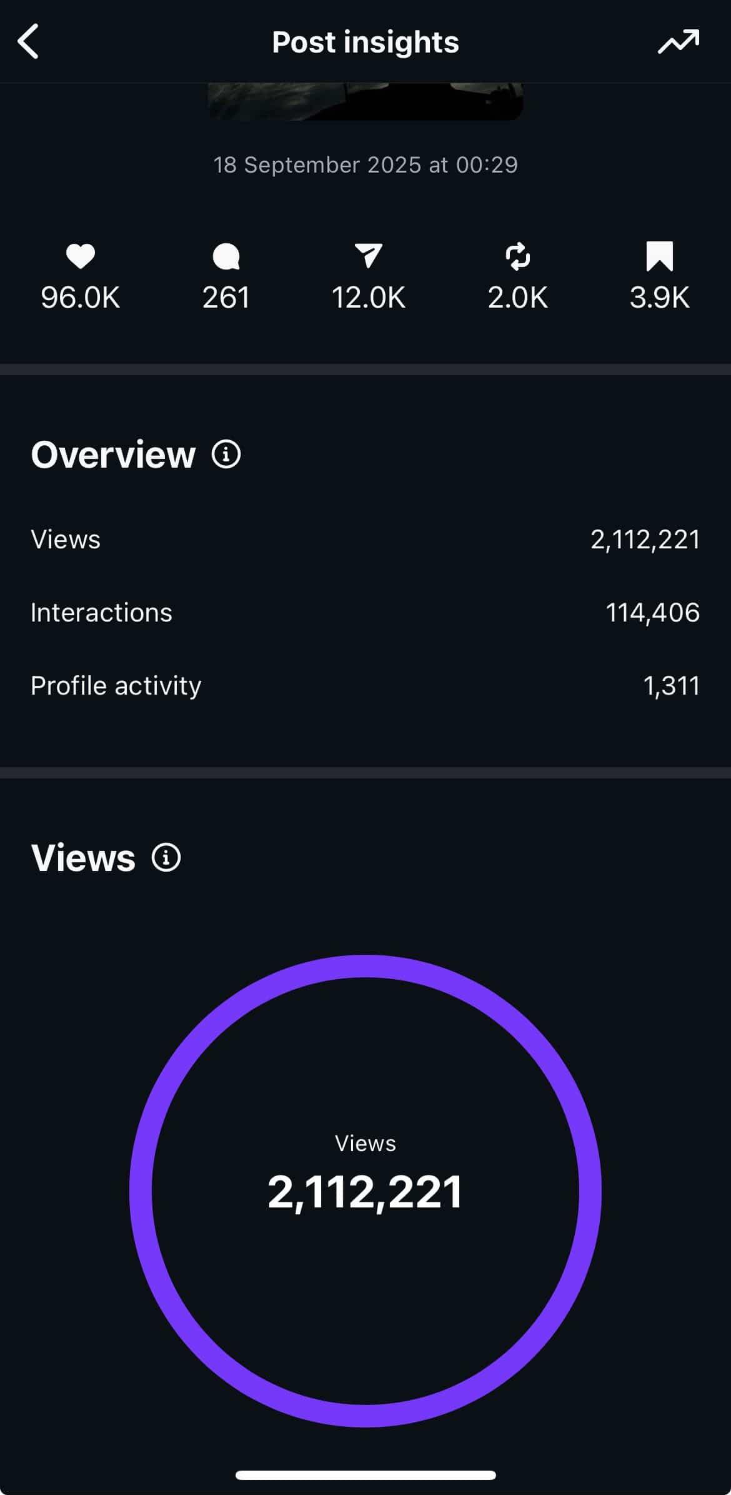The image size is (731, 1495).
Task: Tap the 261 comments count
Action: coord(226,298)
